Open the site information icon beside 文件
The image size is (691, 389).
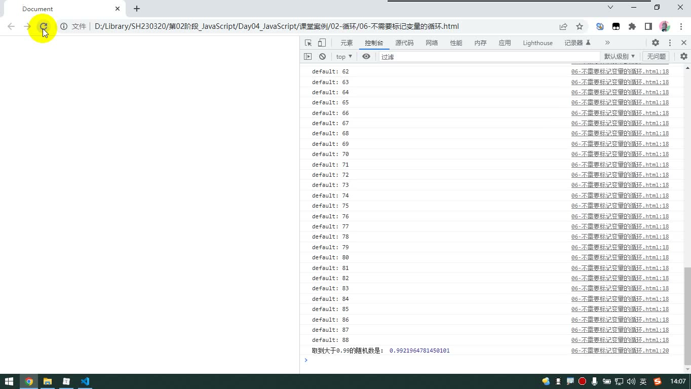64,26
